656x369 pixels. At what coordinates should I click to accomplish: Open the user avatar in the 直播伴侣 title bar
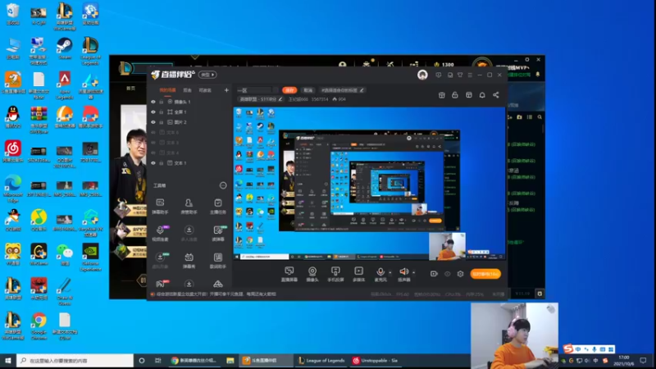[x=422, y=75]
